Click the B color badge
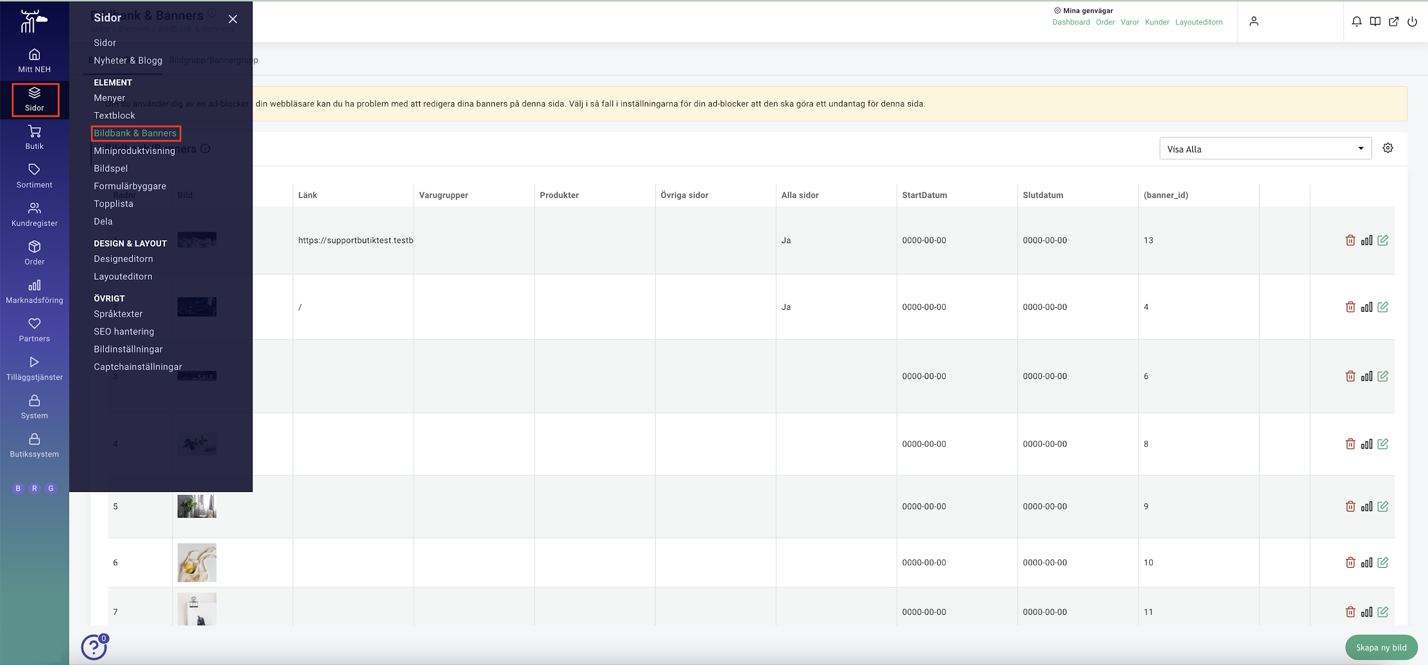This screenshot has width=1428, height=665. [x=18, y=489]
